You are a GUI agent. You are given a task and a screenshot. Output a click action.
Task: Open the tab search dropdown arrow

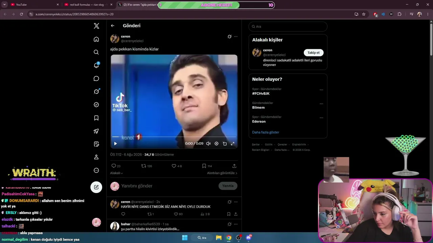tap(5, 5)
